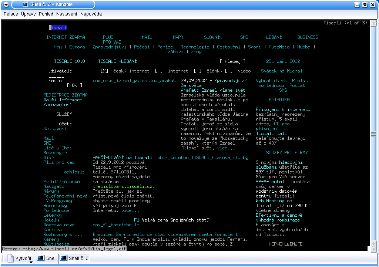Open the MAIL top navigation link
Image resolution: width=379 pixels, height=267 pixels.
point(147,37)
